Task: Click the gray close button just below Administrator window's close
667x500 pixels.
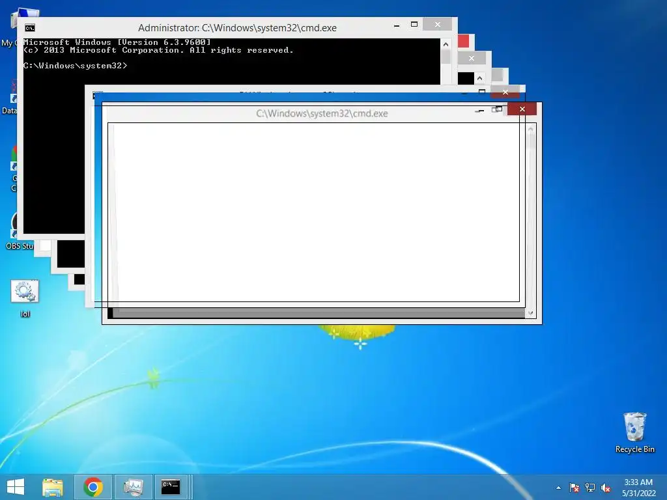Action: 472,58
